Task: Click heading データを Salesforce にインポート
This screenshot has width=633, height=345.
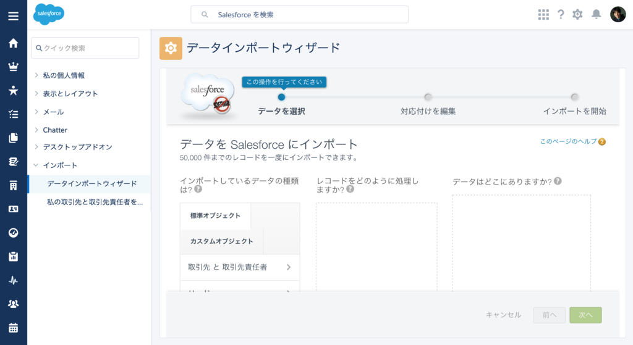Action: click(x=269, y=144)
